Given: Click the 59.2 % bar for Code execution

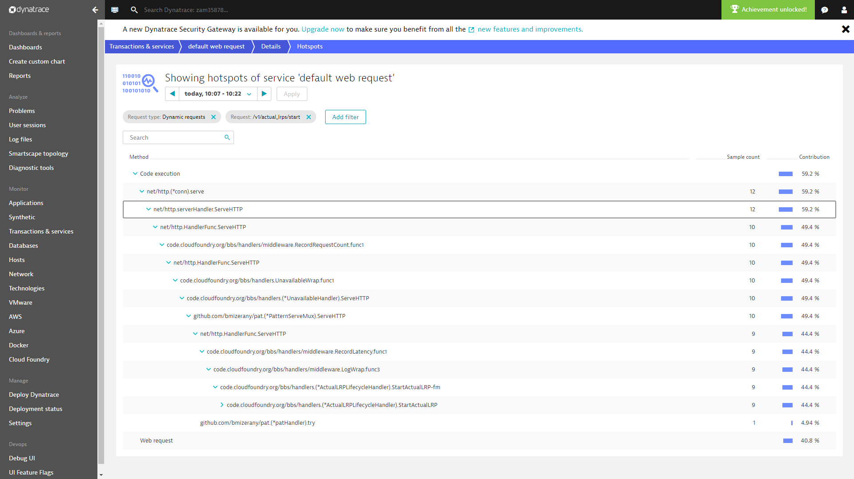Looking at the screenshot, I should click(x=786, y=174).
